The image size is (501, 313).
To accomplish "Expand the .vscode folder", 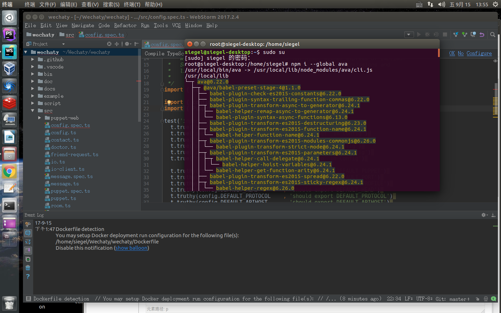I will coord(33,67).
